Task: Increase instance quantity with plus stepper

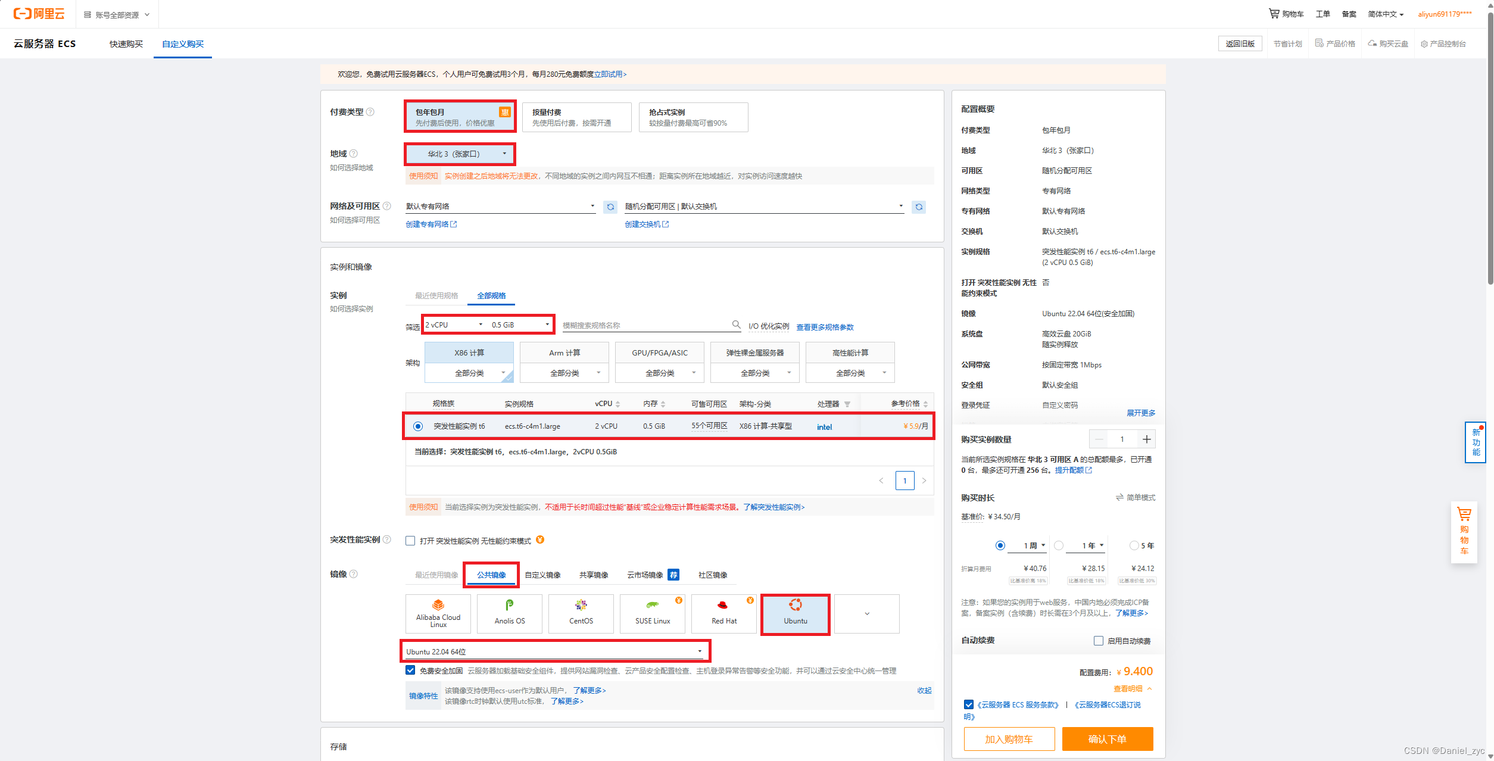Action: point(1146,439)
